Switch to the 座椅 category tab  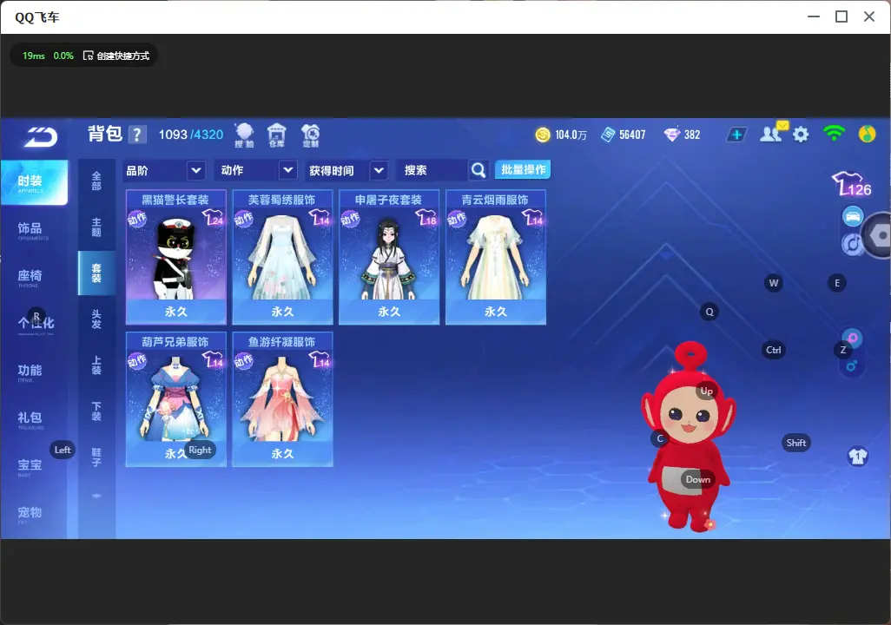tap(33, 277)
